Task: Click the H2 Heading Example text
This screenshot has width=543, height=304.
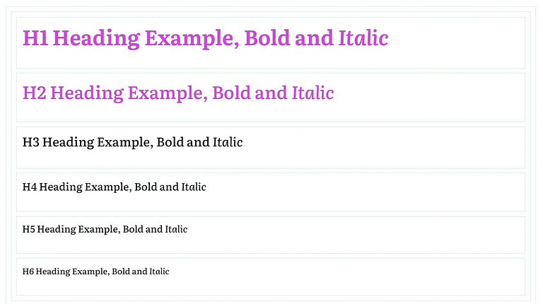Action: (177, 93)
